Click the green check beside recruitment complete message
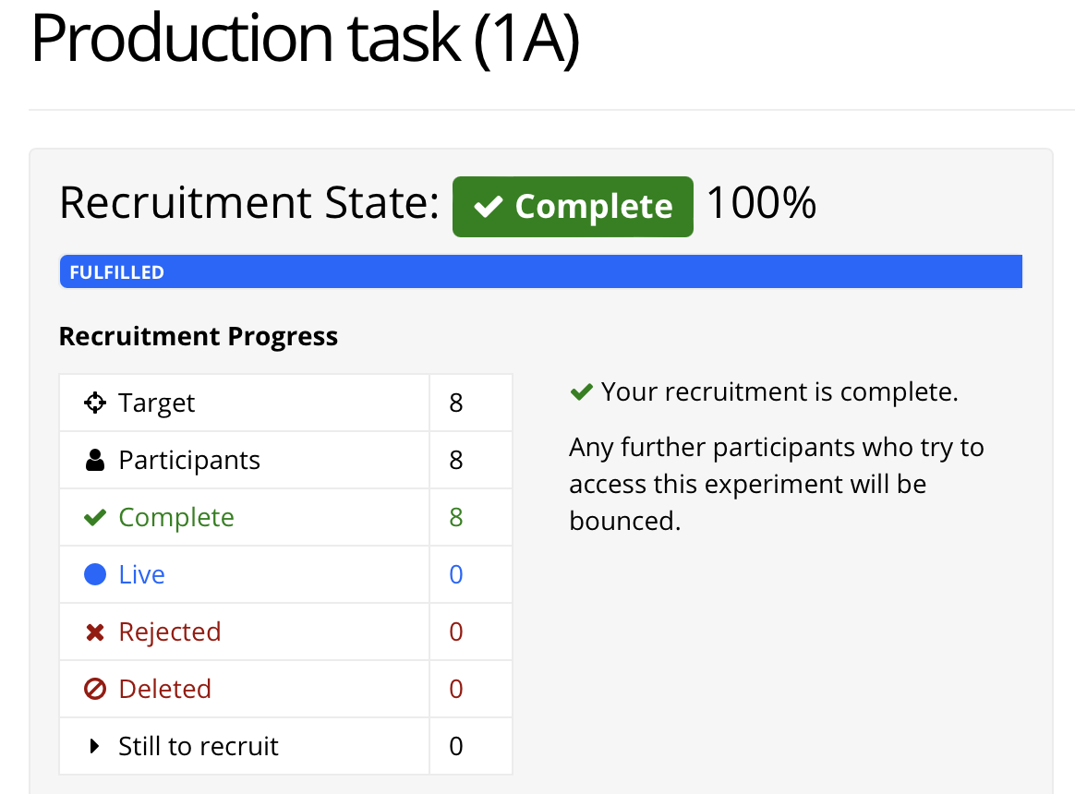 (582, 392)
